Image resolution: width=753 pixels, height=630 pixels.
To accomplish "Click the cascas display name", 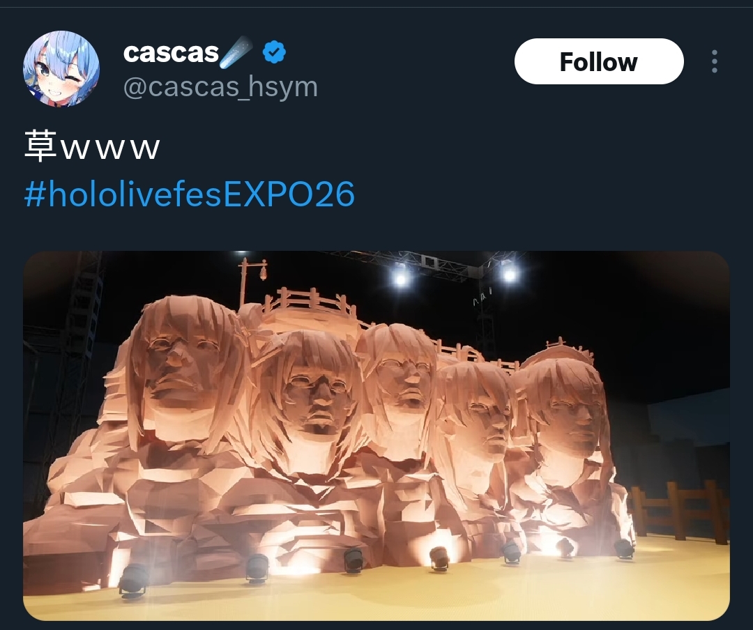I will click(171, 52).
